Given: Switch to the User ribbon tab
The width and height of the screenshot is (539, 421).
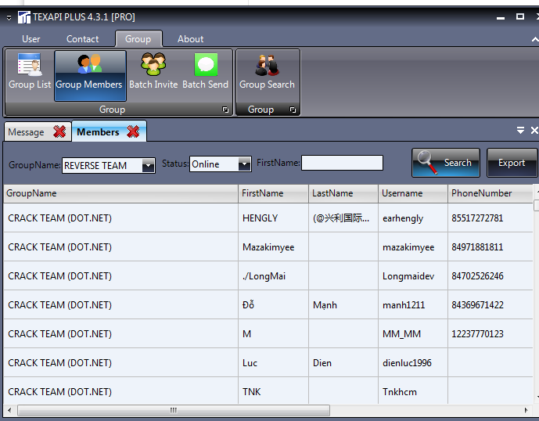Looking at the screenshot, I should [x=31, y=39].
